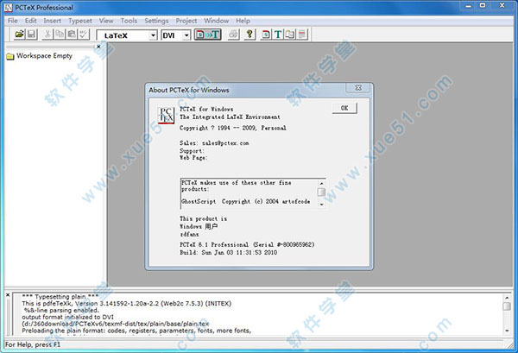Click the Print toolbar icon

tap(234, 35)
